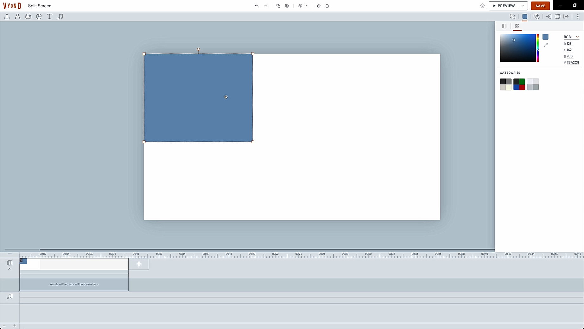Click the SAVE button
The image size is (584, 329).
540,6
